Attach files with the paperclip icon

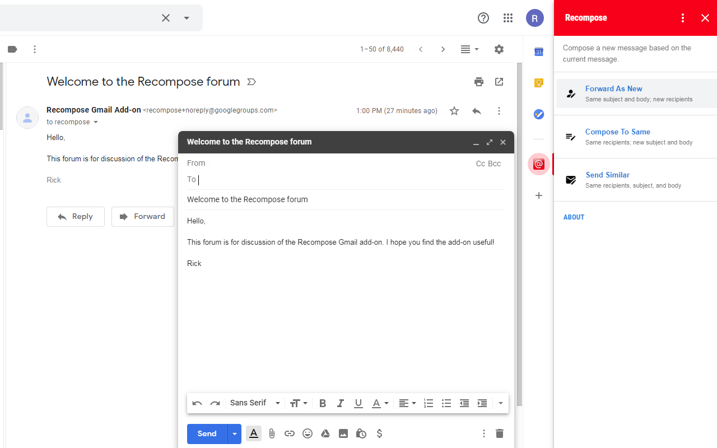[272, 433]
